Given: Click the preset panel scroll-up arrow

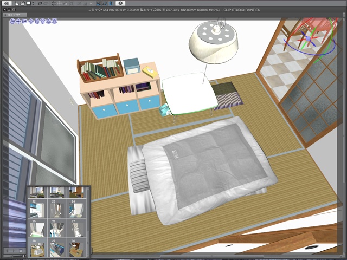Looking at the screenshot, I should 88,188.
